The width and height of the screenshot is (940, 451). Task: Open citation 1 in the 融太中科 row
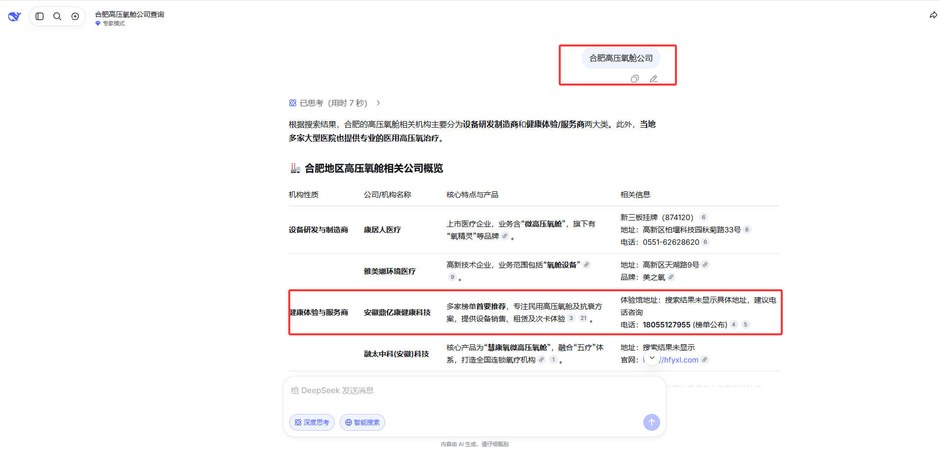pos(553,360)
